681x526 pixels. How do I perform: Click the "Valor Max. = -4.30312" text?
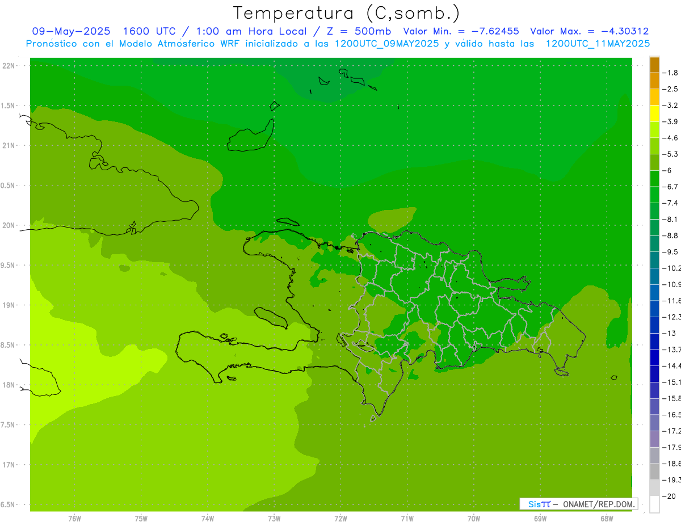coord(589,31)
